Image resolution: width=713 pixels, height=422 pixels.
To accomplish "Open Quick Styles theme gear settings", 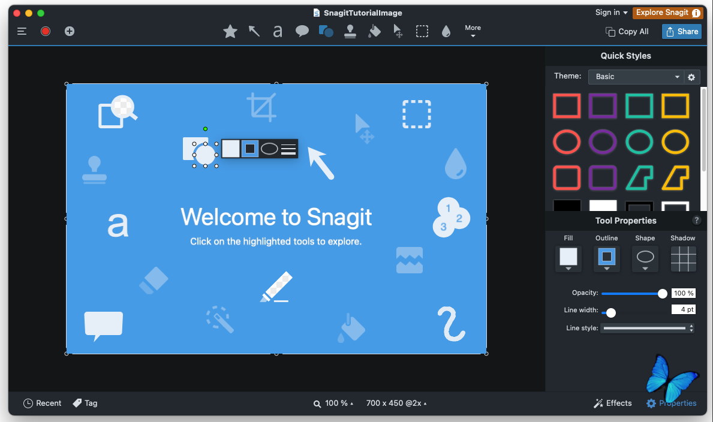I will [x=691, y=77].
